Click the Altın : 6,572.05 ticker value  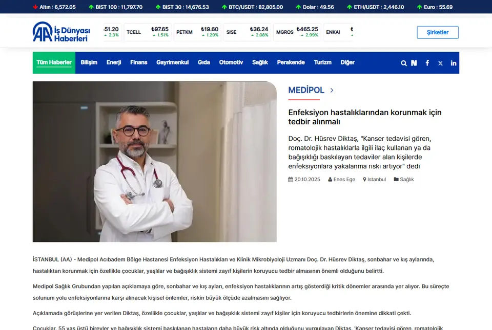pyautogui.click(x=57, y=7)
